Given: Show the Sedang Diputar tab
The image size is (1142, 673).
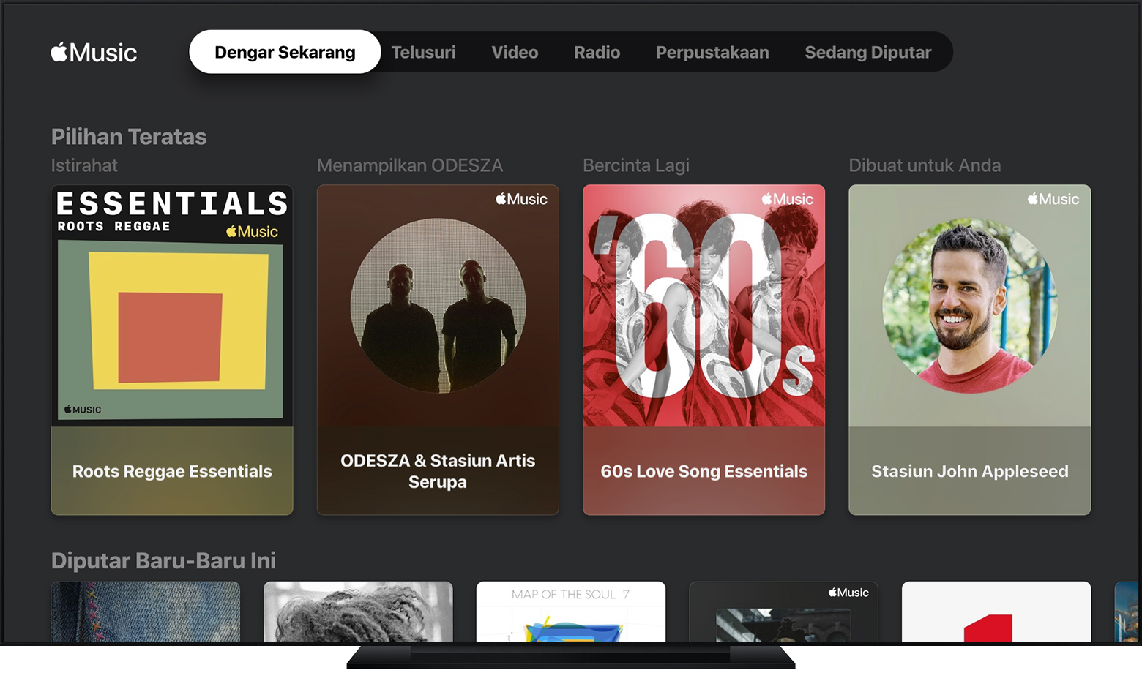Looking at the screenshot, I should coord(867,53).
